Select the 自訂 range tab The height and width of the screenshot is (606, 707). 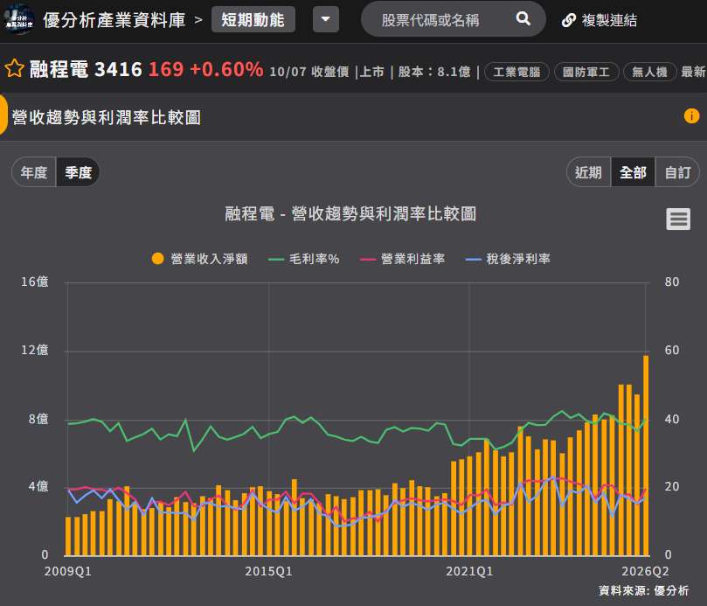(677, 172)
